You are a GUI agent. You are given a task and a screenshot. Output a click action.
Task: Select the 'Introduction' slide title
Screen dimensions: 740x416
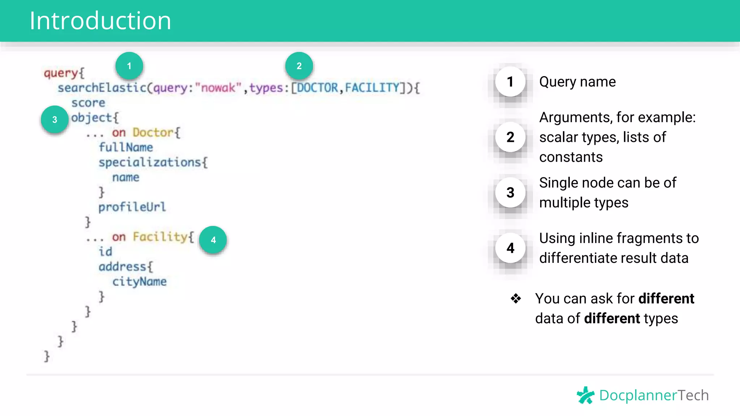tap(100, 21)
